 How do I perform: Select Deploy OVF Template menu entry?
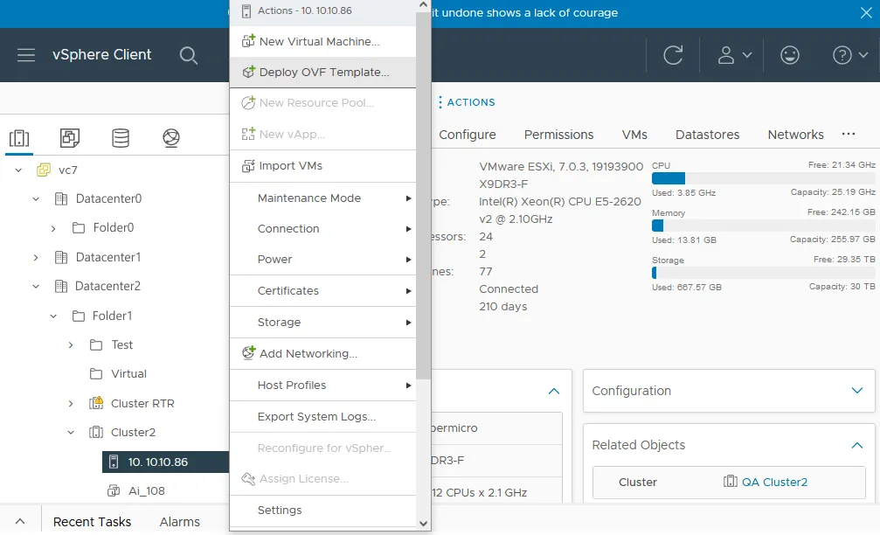coord(323,73)
